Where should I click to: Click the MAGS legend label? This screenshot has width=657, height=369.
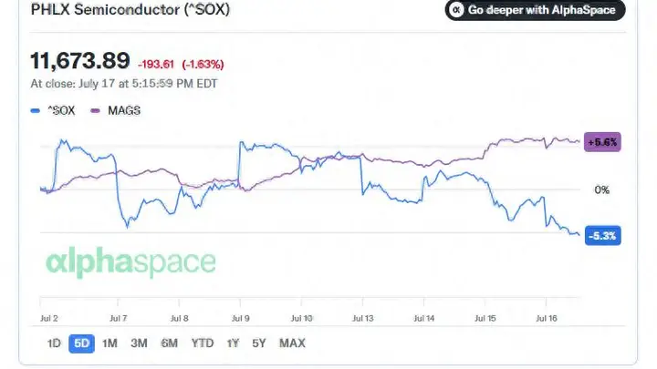[x=124, y=111]
